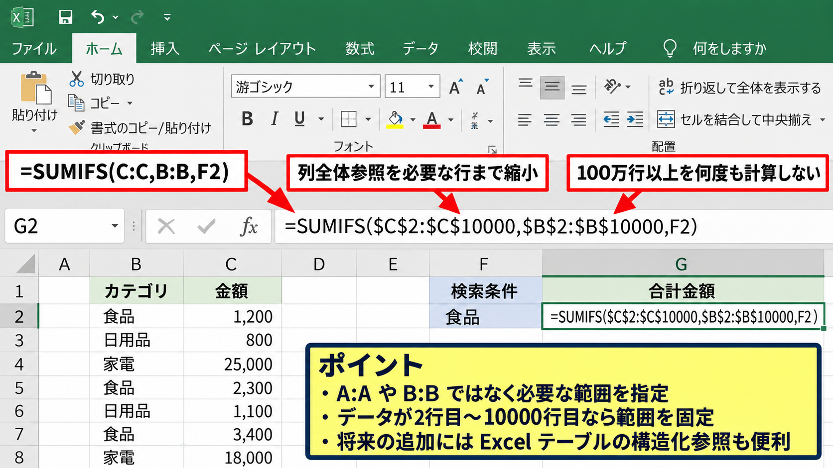
Task: Increase font size with large A
Action: [x=455, y=87]
